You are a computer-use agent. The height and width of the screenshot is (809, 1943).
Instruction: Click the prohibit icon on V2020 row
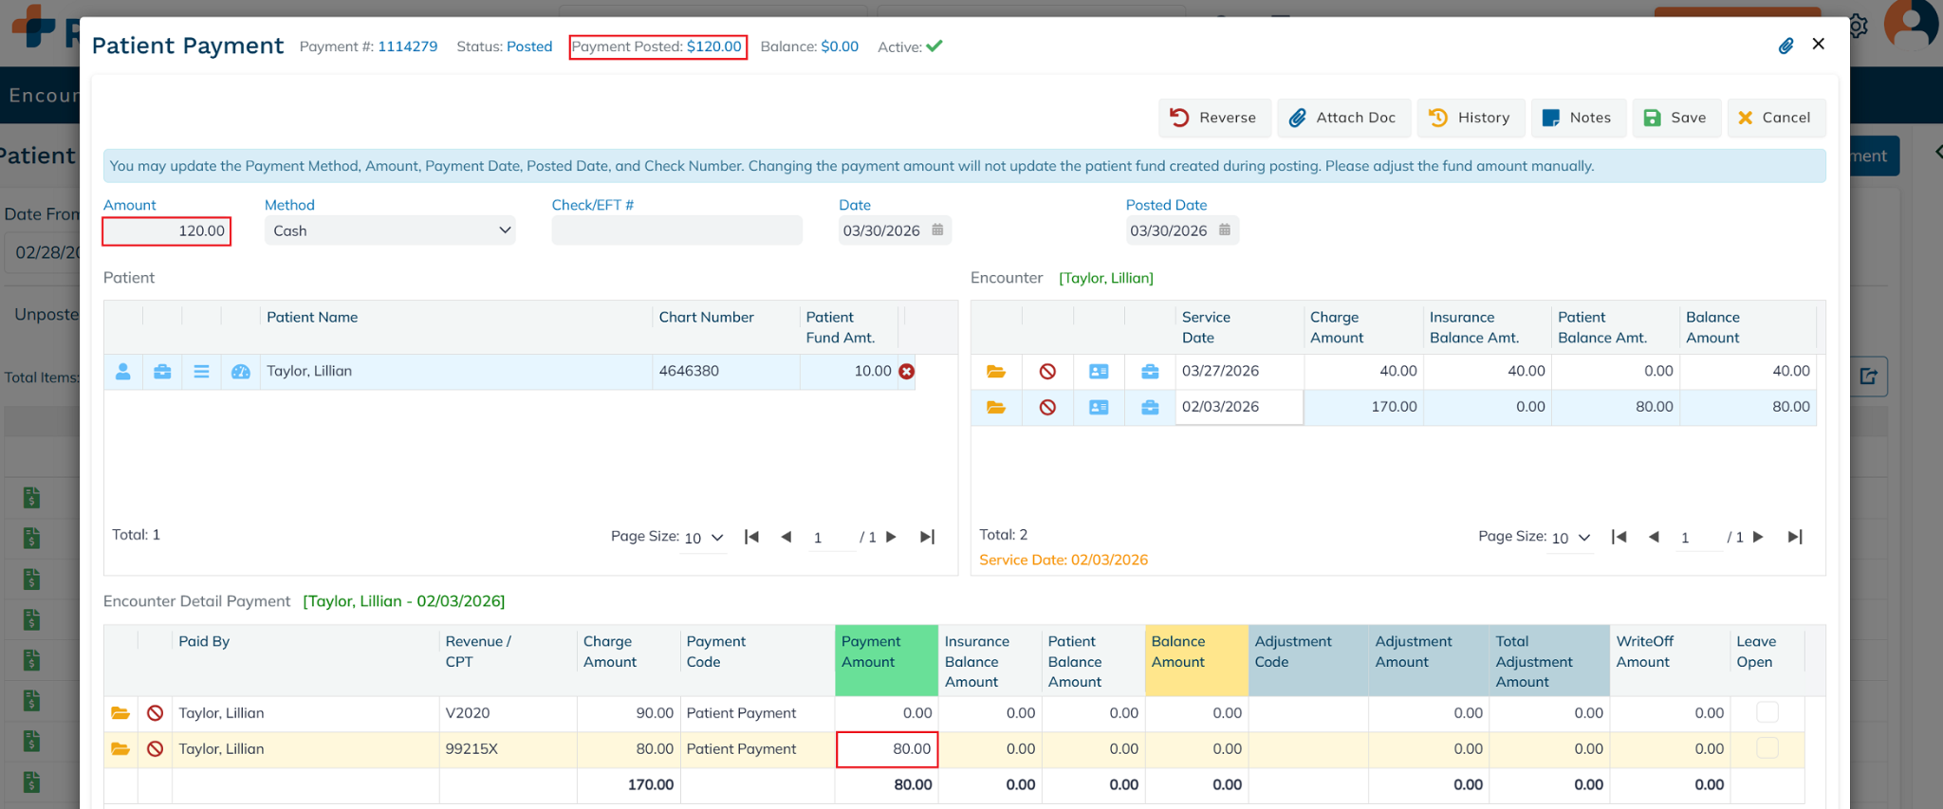(x=156, y=713)
